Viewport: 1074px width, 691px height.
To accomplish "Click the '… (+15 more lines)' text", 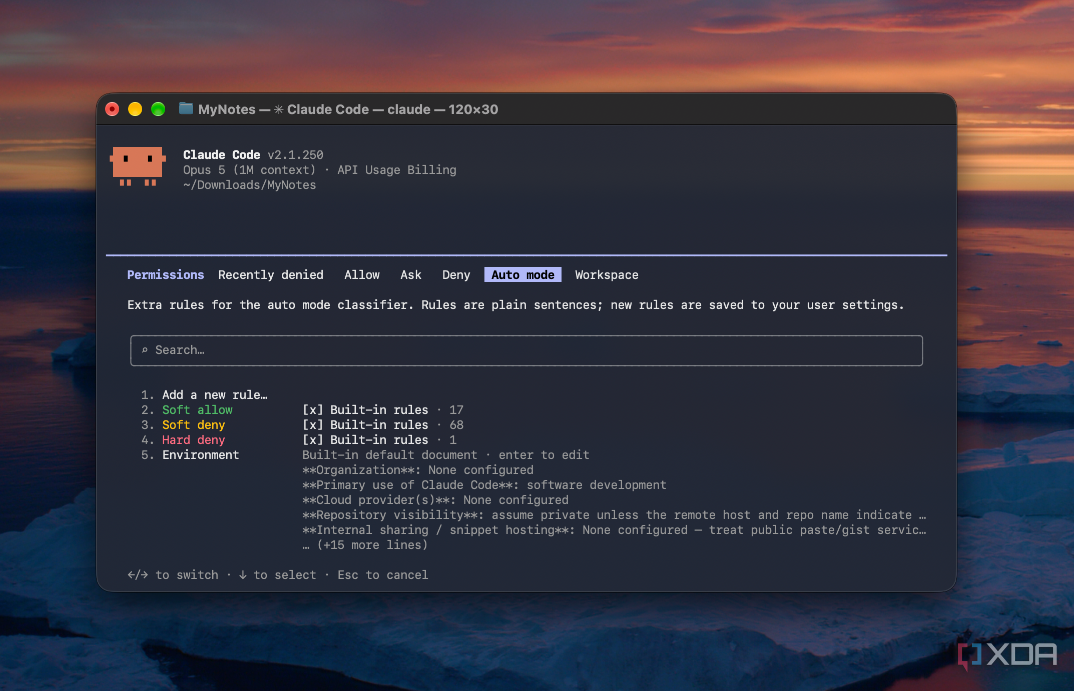I will [365, 545].
